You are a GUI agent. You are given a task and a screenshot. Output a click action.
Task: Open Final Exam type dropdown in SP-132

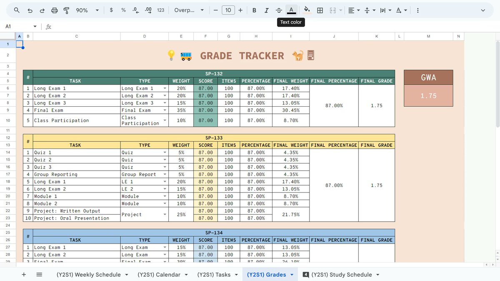[165, 110]
